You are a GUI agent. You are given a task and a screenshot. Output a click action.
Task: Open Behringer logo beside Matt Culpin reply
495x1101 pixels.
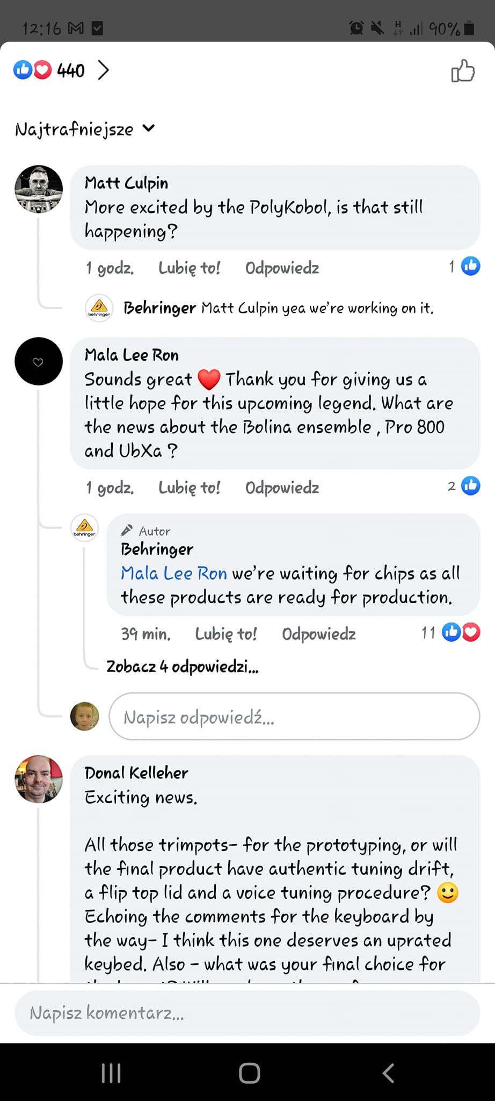99,308
